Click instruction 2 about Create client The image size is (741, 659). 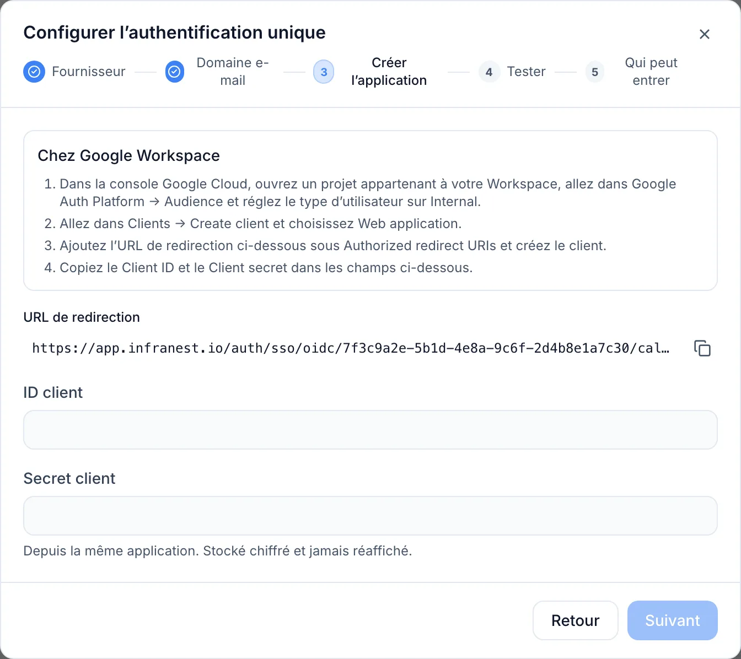coord(261,224)
